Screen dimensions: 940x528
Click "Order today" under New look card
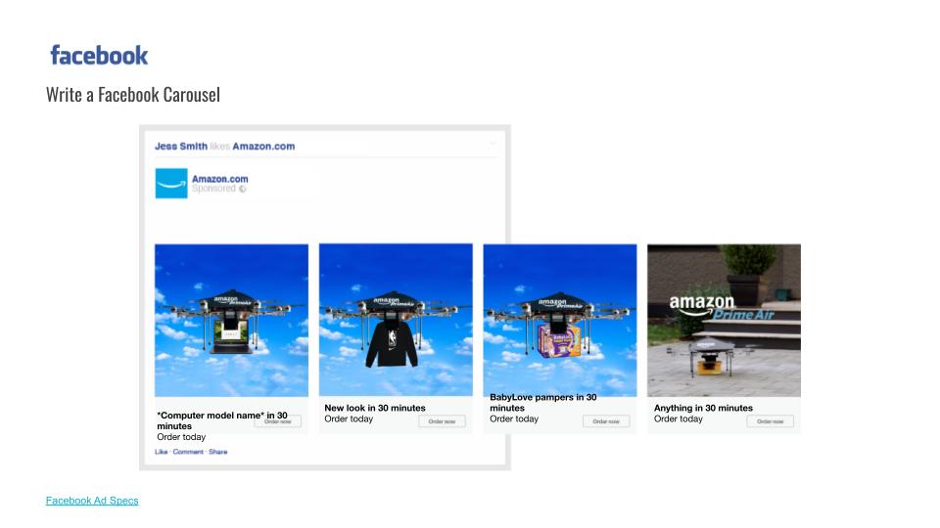click(x=349, y=419)
